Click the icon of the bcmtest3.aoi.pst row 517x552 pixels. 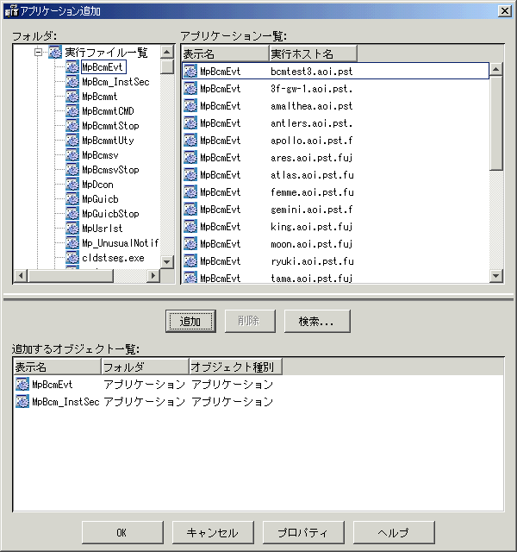pyautogui.click(x=190, y=71)
